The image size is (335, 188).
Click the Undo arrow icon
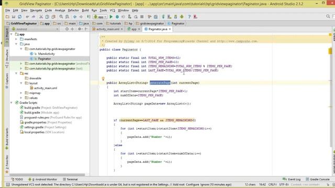pyautogui.click(x=27, y=17)
